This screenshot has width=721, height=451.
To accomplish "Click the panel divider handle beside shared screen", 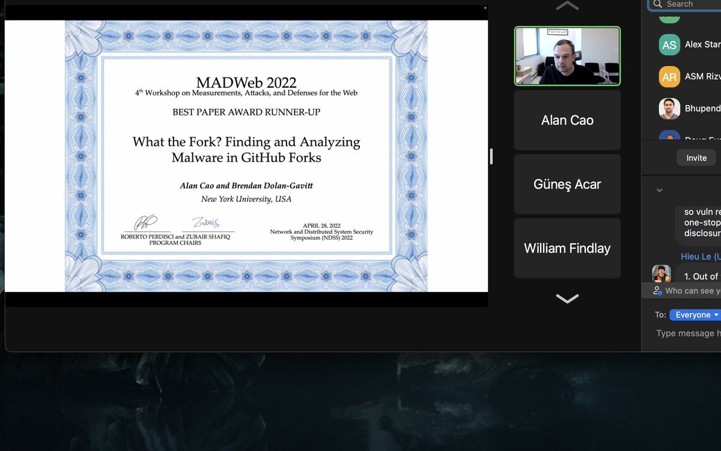I will coord(491,156).
